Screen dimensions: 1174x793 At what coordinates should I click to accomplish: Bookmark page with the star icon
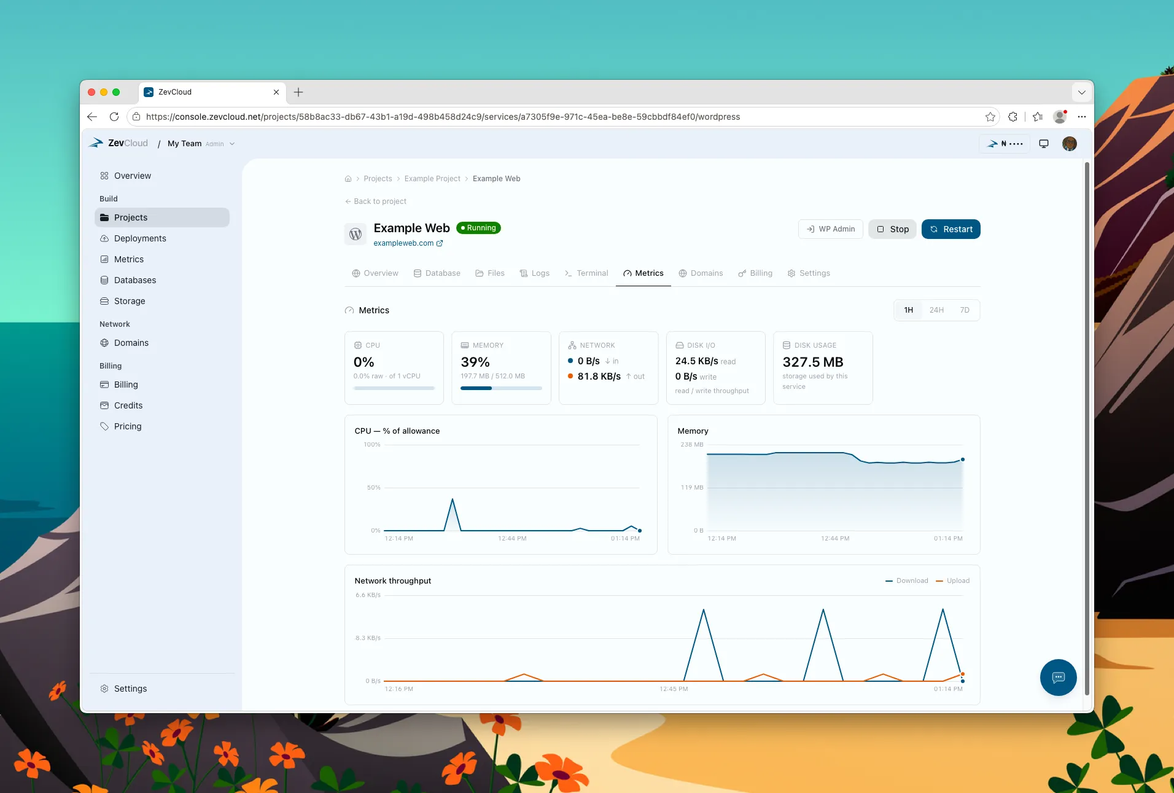pyautogui.click(x=990, y=117)
